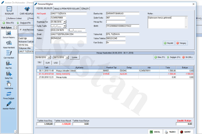Image resolution: width=202 pixels, height=134 pixels.
Task: Open the 30/11/2018 end date dropdown
Action: click(67, 57)
